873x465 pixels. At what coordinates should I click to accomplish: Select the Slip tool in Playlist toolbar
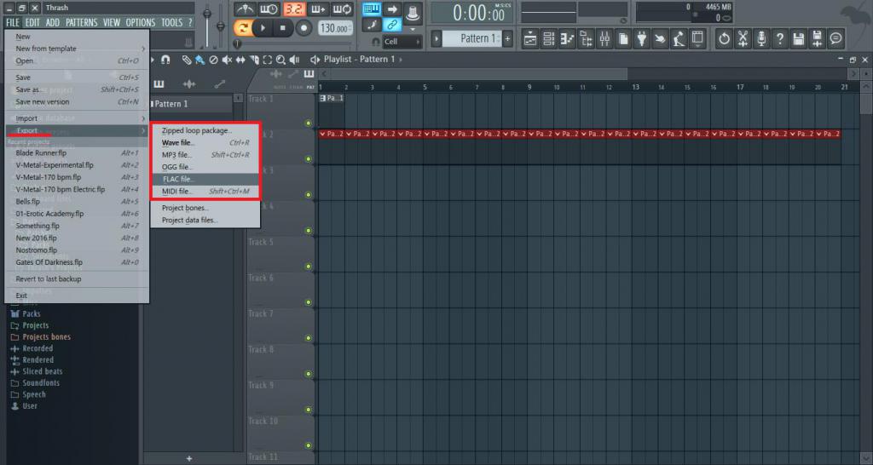coord(240,60)
